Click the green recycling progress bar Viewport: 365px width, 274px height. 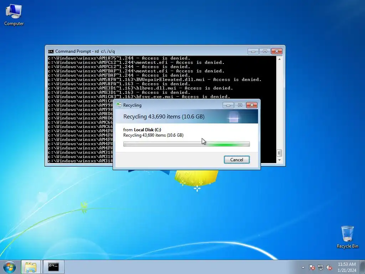186,144
